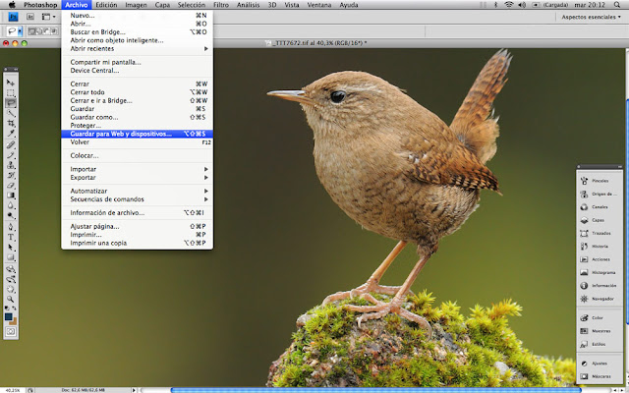This screenshot has height=393, width=629.
Task: Reset default foreground and background colors
Action: click(x=7, y=308)
